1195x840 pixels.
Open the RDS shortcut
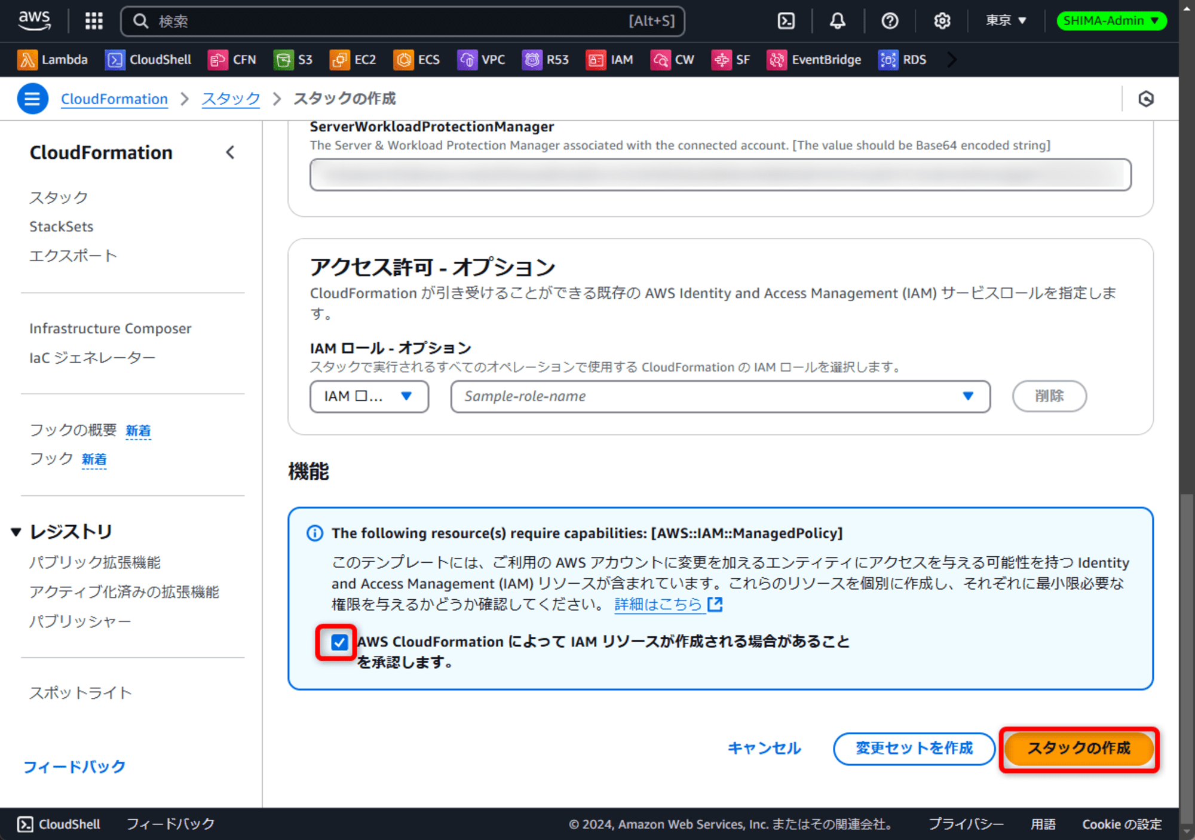(902, 60)
